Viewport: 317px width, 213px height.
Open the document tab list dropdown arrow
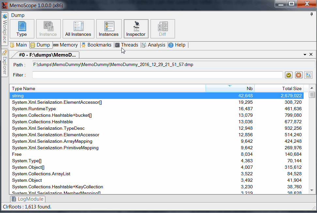(305, 55)
